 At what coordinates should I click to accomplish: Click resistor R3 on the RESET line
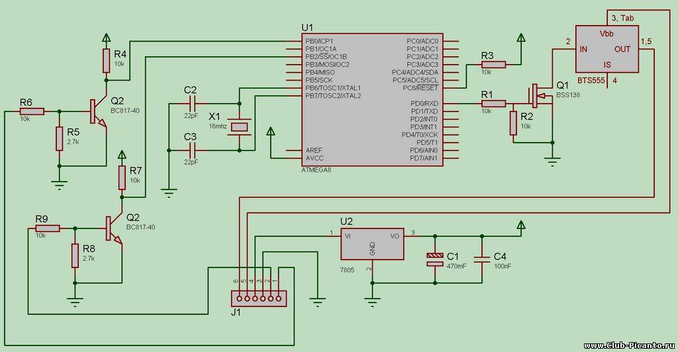[x=494, y=64]
